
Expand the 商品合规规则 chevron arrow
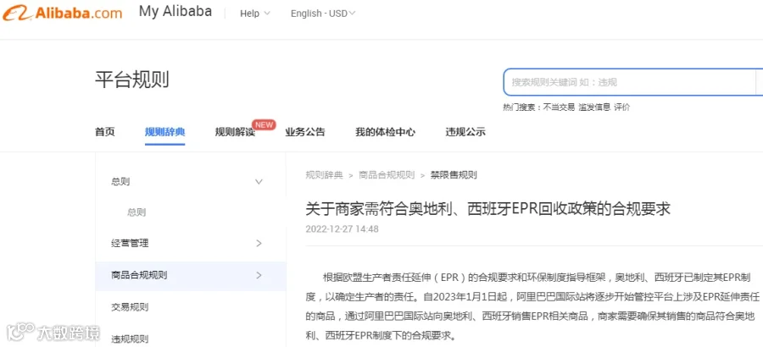(x=259, y=275)
